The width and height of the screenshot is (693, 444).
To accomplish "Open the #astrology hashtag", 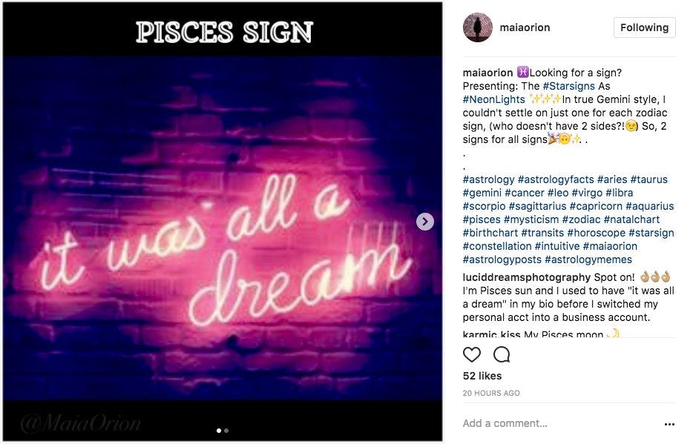I will coord(488,179).
